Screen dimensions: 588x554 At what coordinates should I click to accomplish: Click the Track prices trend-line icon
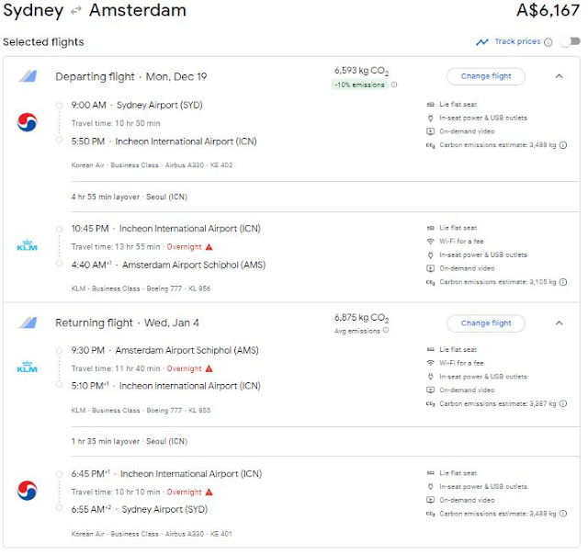point(482,41)
